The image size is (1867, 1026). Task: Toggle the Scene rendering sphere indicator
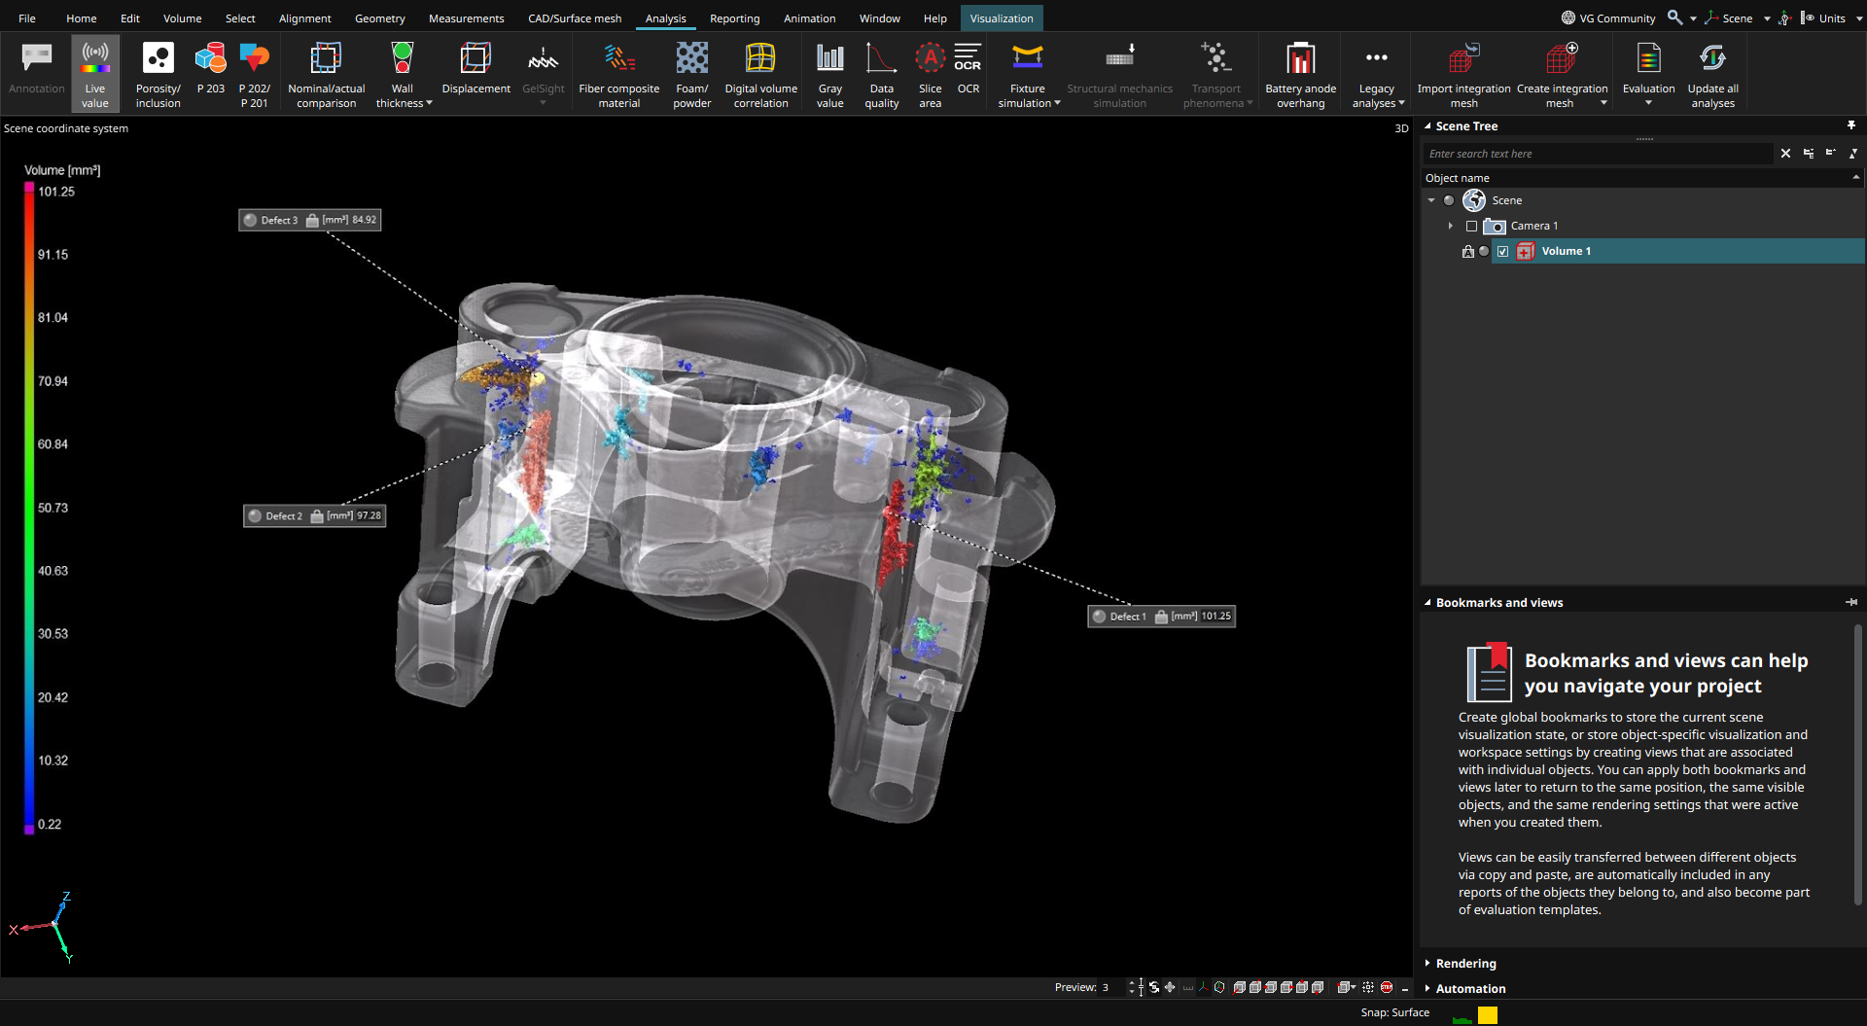click(x=1449, y=200)
